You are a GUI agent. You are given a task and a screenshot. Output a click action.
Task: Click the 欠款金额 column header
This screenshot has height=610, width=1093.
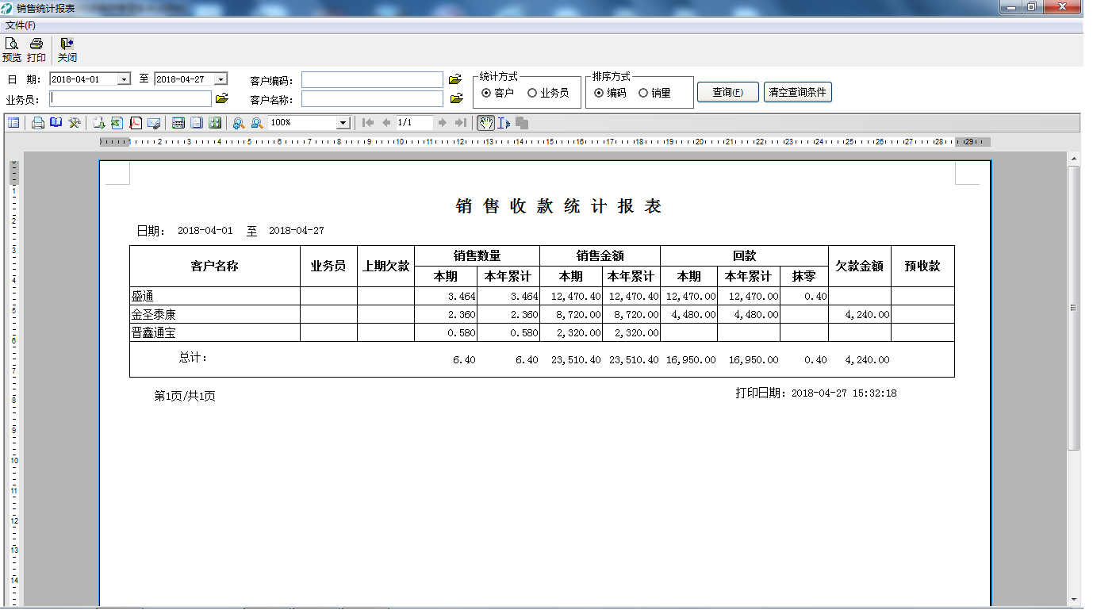860,267
